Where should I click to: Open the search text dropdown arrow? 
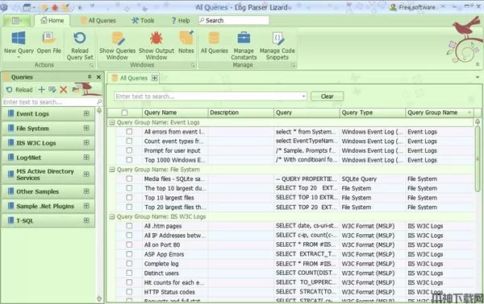click(303, 97)
